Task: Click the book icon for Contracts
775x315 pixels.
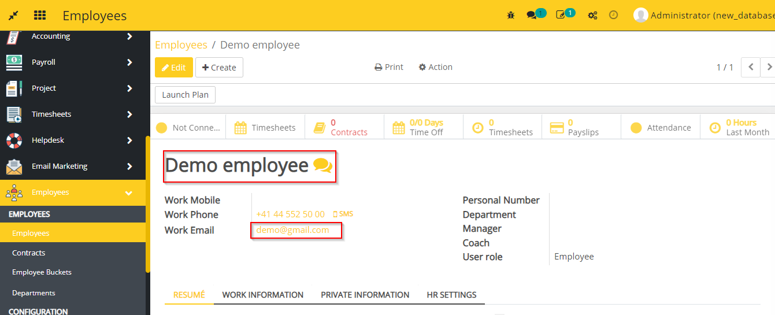Action: 320,128
